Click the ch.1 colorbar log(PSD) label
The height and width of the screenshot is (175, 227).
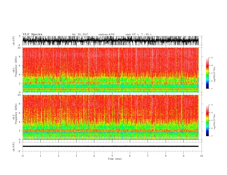pyautogui.click(x=215, y=75)
